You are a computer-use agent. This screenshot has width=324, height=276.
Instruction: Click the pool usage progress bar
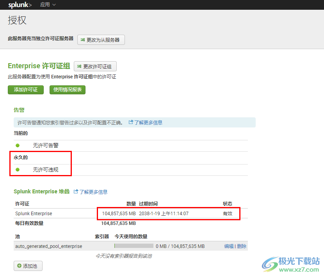coord(134,246)
